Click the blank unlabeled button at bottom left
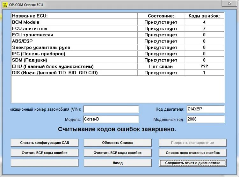This screenshot has width=239, height=177. 45,163
